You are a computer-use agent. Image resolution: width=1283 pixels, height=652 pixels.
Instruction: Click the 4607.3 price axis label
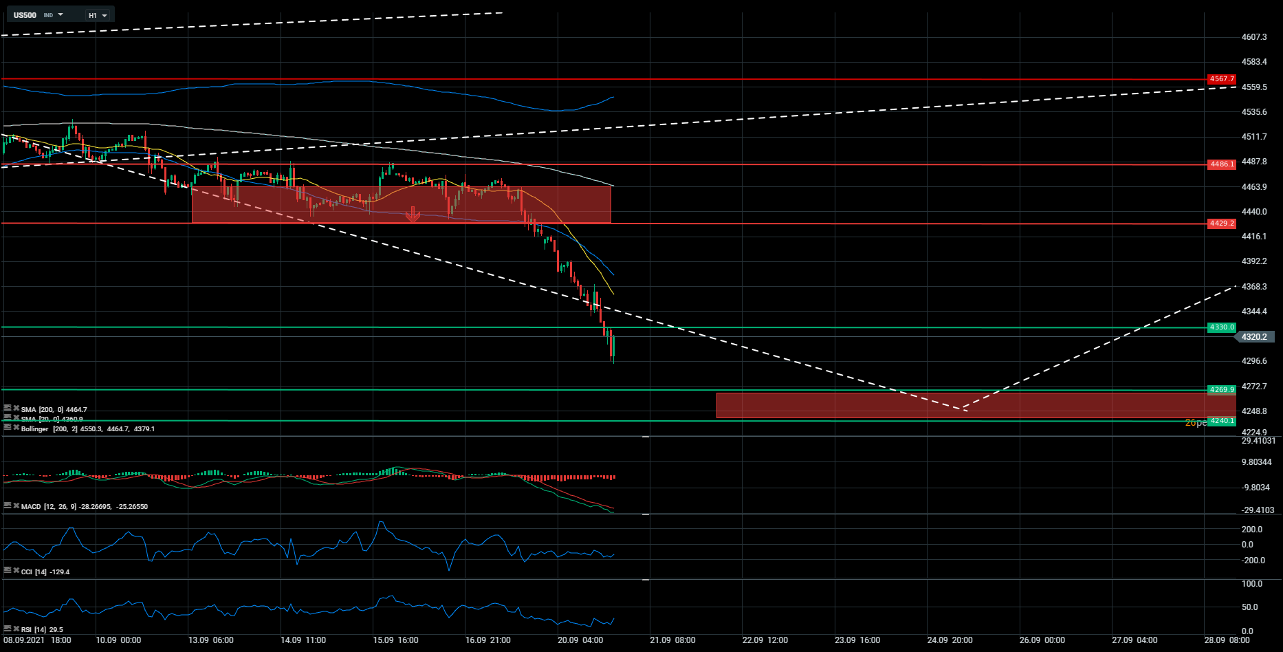[1254, 37]
